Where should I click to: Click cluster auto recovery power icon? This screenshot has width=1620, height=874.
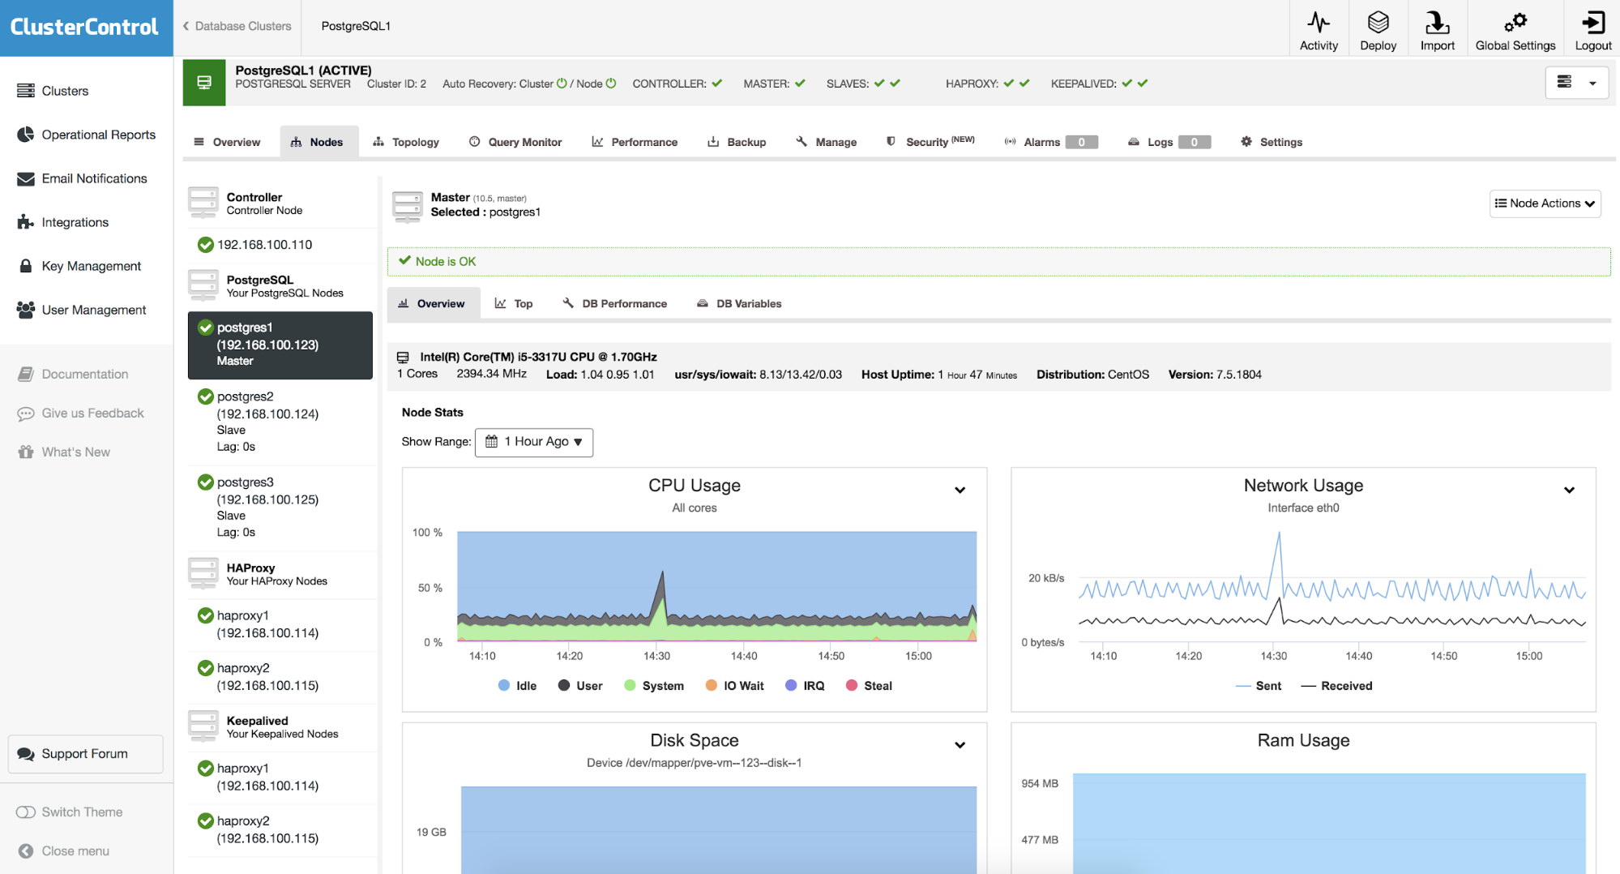click(x=562, y=84)
